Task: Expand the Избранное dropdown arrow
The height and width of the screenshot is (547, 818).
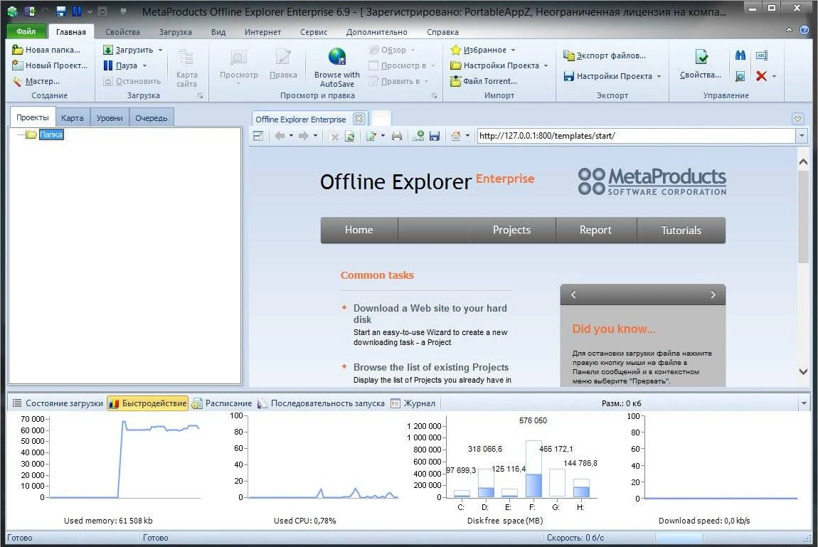Action: pos(513,50)
